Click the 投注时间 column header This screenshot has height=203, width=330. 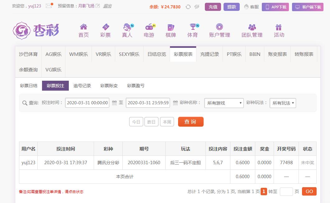66,149
